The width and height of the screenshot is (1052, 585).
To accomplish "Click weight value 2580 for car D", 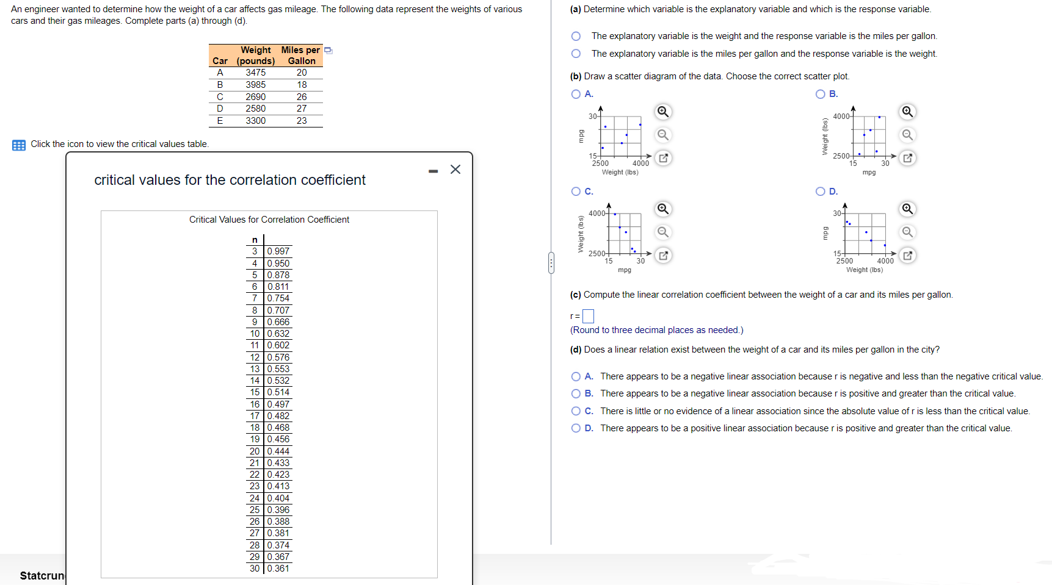I will coord(256,109).
